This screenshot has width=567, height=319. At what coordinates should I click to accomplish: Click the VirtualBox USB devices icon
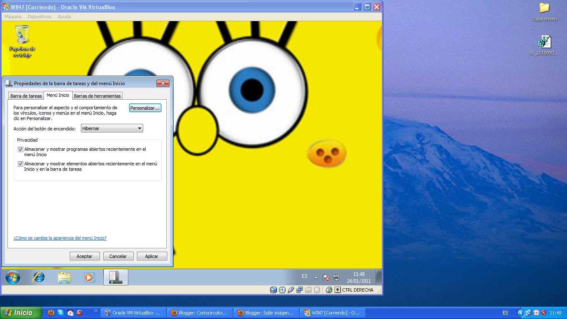291,290
